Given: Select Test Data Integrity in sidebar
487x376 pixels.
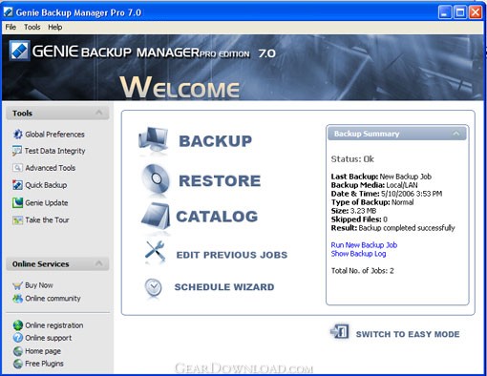Looking at the screenshot, I should click(49, 151).
